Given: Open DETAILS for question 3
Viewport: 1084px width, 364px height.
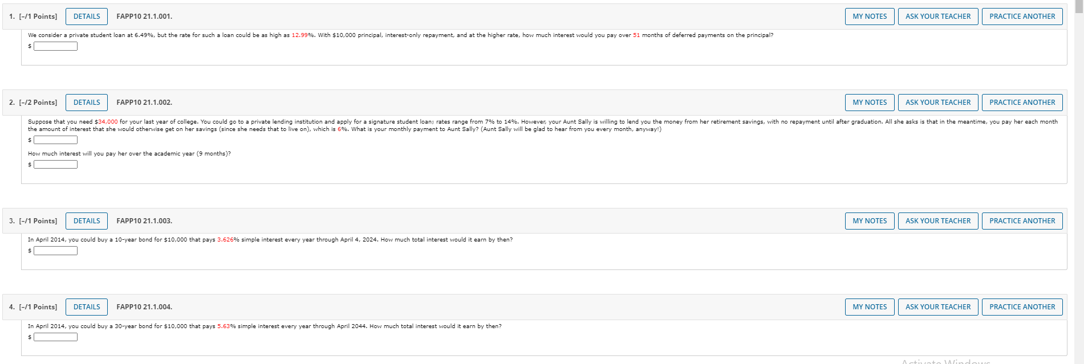Looking at the screenshot, I should [86, 220].
